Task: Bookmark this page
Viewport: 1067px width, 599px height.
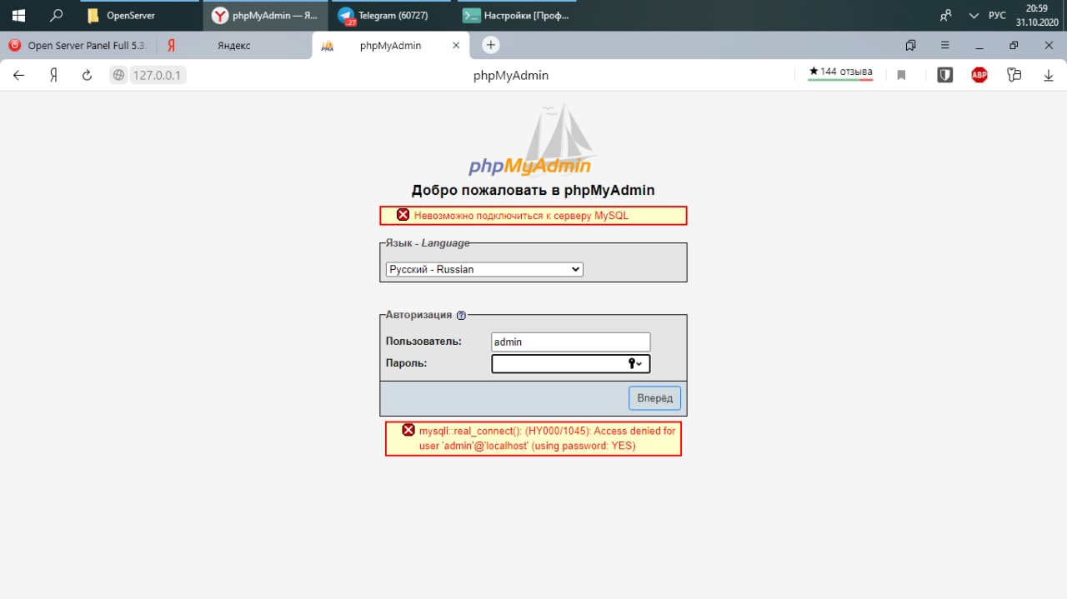Action: [x=901, y=75]
